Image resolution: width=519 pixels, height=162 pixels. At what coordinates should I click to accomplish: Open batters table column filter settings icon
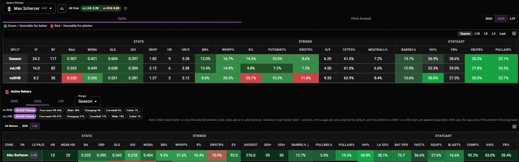tap(514, 127)
